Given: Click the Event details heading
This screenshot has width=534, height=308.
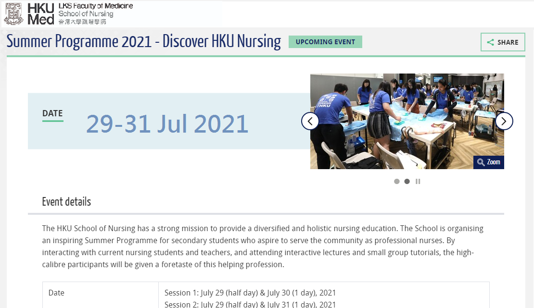Looking at the screenshot, I should click(x=66, y=202).
